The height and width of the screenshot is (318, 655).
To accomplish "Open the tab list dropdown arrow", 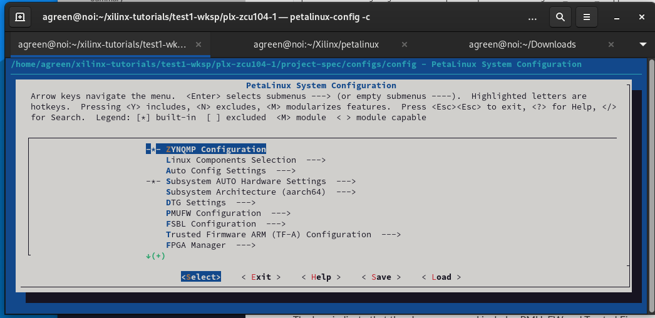I will click(x=643, y=44).
